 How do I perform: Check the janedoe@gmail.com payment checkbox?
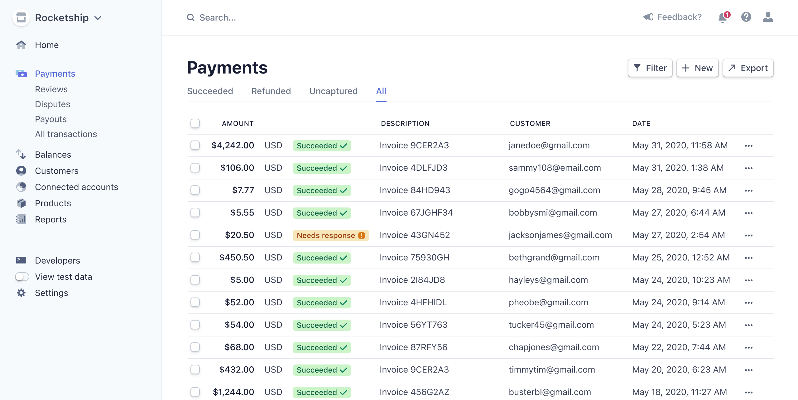[195, 145]
